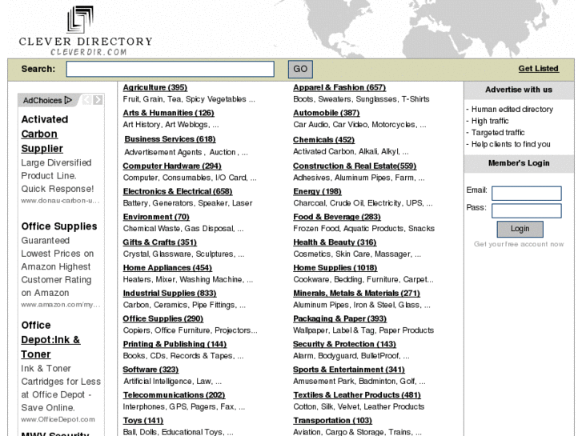This screenshot has height=436, width=582.
Task: Open the Energy (198) category
Action: click(317, 191)
